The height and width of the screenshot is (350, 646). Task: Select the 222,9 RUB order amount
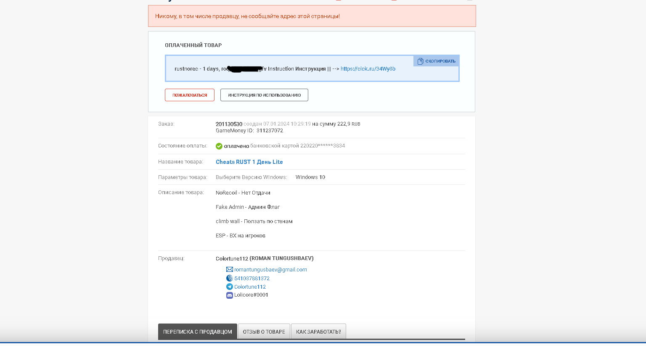coord(349,124)
